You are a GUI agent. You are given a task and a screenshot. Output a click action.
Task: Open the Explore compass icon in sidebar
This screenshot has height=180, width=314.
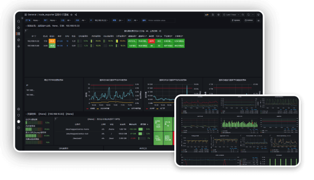click(19, 40)
